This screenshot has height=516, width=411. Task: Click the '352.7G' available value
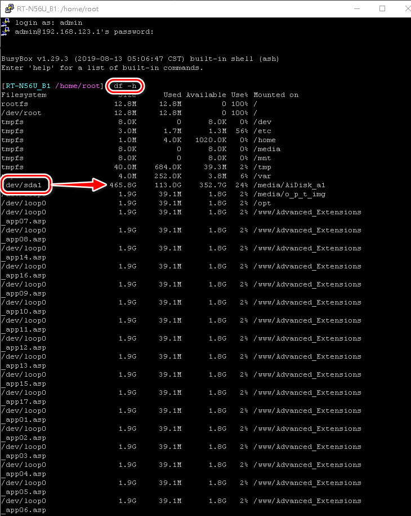click(x=213, y=185)
